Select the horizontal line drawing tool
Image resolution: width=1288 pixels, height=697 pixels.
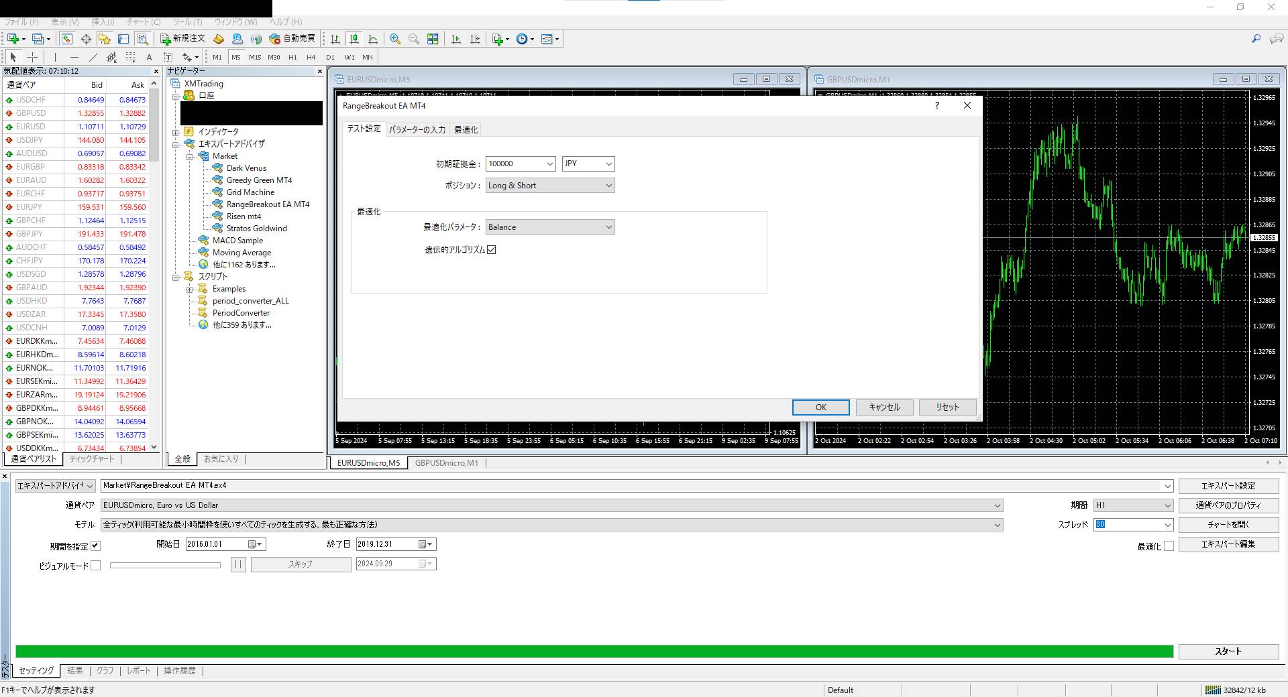pos(74,57)
